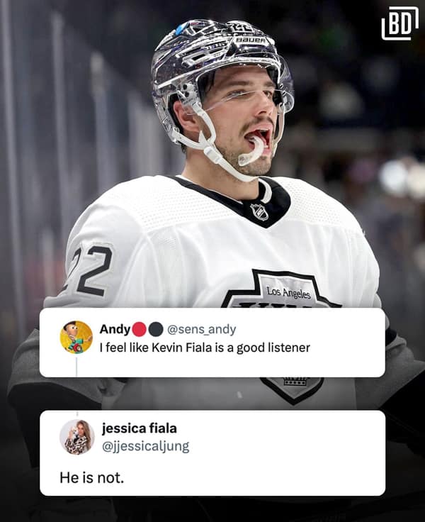Click the Bauer logo on the helmet

(251, 40)
